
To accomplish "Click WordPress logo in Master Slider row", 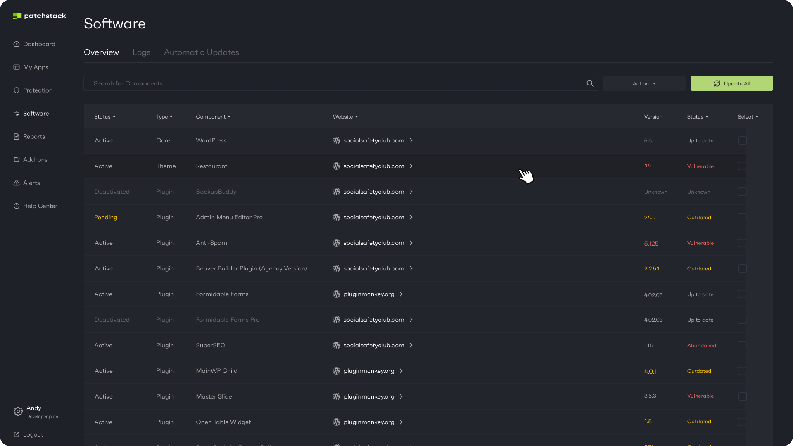I will coord(337,396).
